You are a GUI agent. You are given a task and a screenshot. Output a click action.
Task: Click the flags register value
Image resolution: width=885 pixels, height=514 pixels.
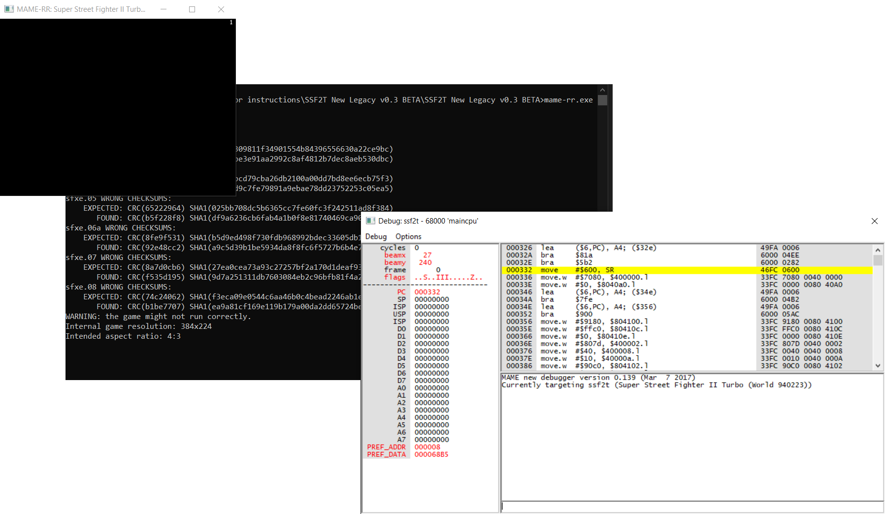(x=449, y=277)
